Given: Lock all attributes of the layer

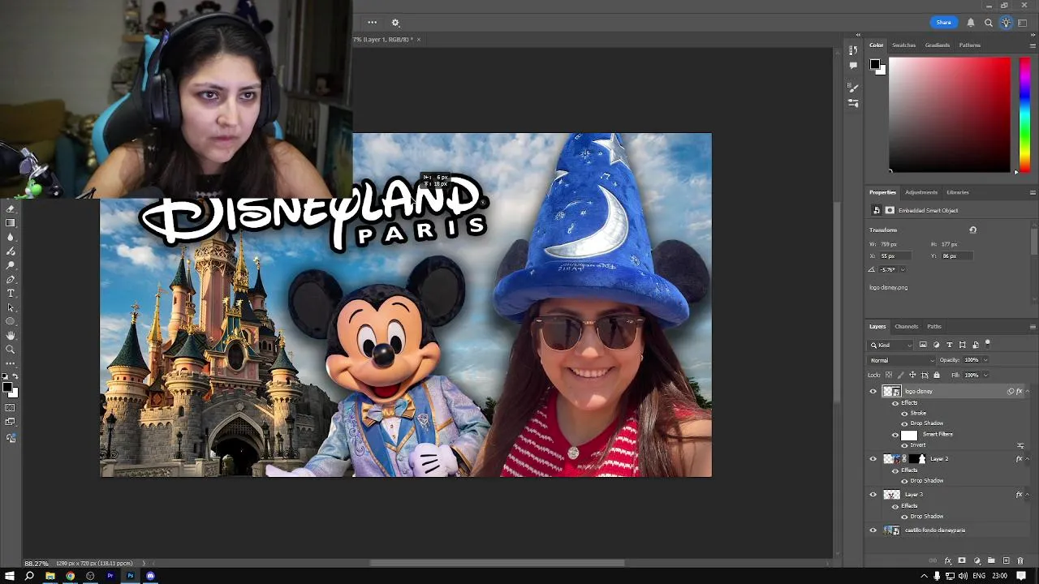Looking at the screenshot, I should (x=937, y=375).
